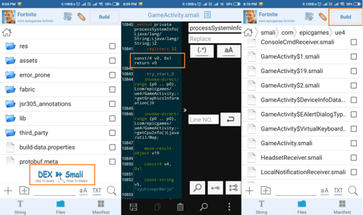
Task: Tap the magnifier icon on the res folder screen toolbar
Action: 111,191
